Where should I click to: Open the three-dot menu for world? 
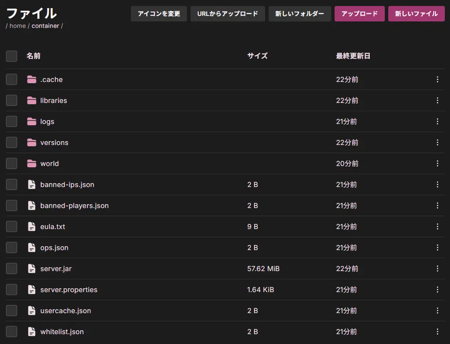[438, 163]
